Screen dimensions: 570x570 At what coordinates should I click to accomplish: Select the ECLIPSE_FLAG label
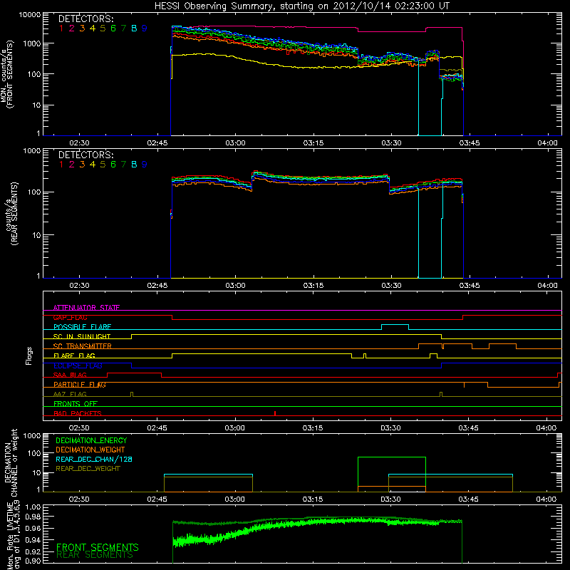tap(78, 366)
